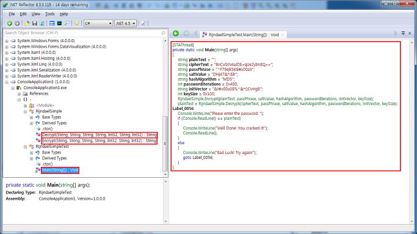Open the Tools menu
The width and height of the screenshot is (417, 234).
coord(49,14)
